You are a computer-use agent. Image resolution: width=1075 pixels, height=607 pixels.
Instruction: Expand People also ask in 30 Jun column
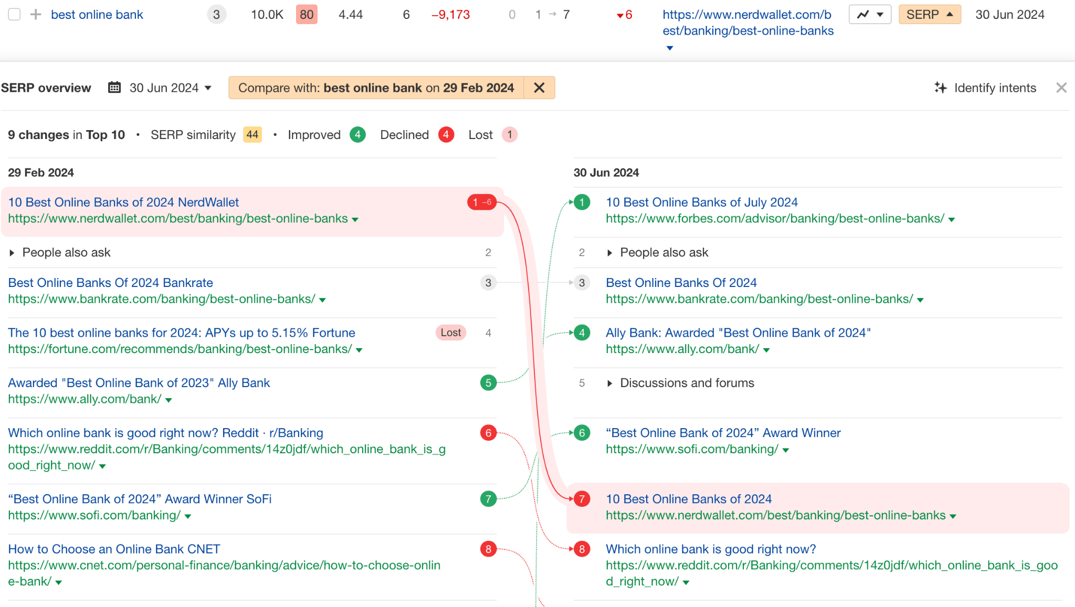[x=610, y=253]
